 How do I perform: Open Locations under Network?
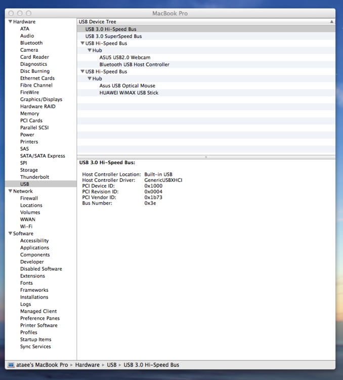[31, 205]
